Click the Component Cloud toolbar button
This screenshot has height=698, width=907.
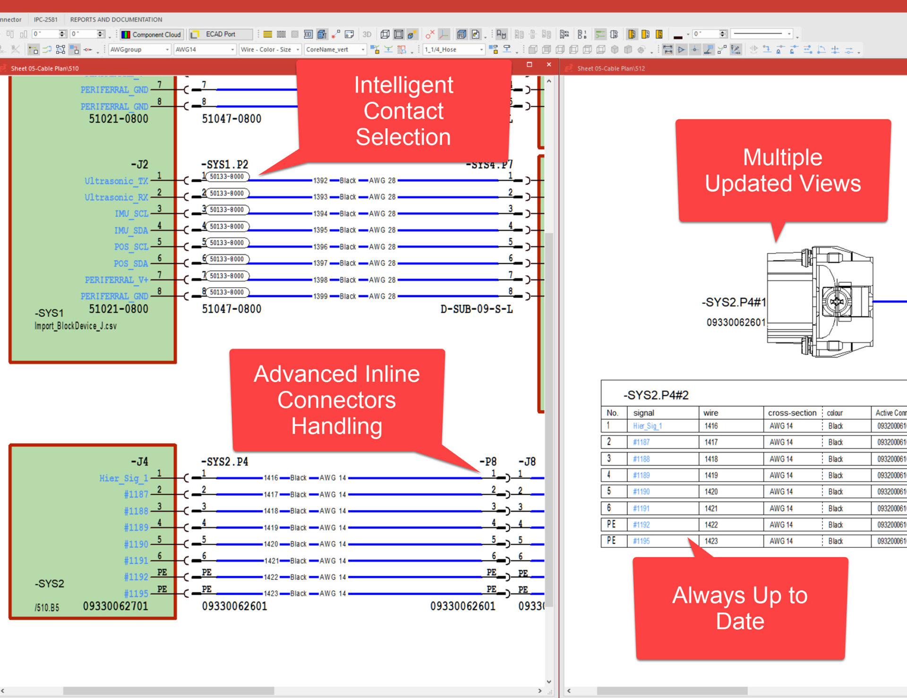(151, 34)
